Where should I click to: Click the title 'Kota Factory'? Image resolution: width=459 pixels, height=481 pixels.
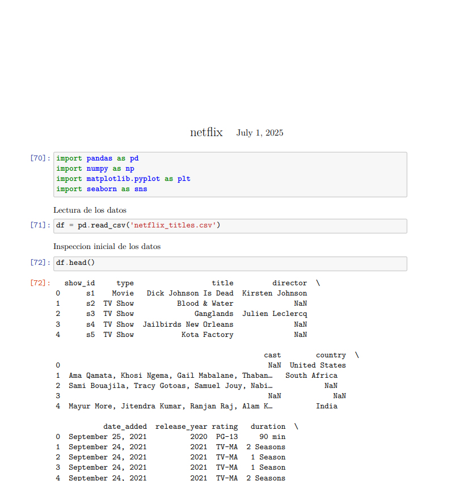click(208, 335)
